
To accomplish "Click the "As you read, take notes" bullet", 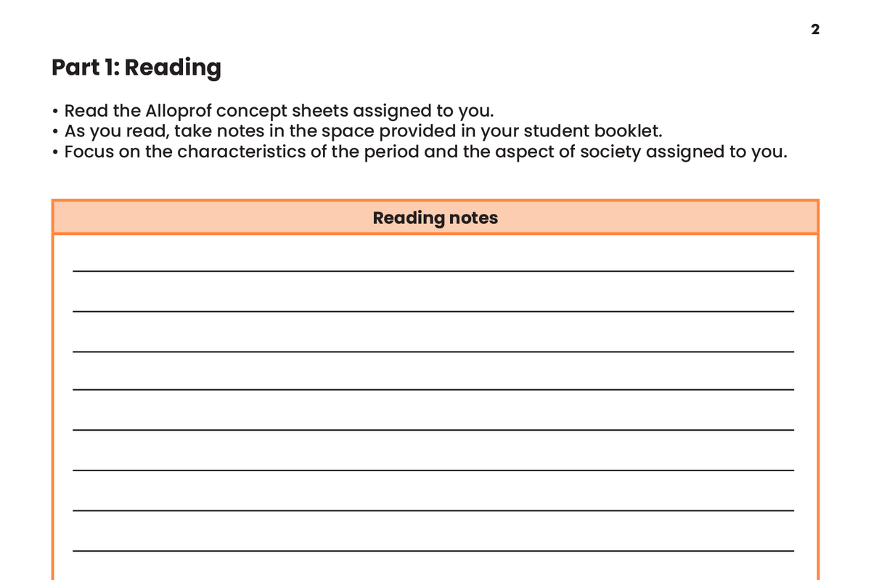I will point(363,131).
